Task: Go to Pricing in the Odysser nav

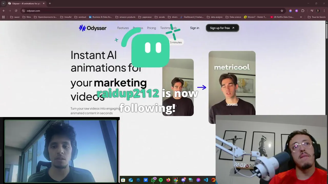Action: pos(151,28)
